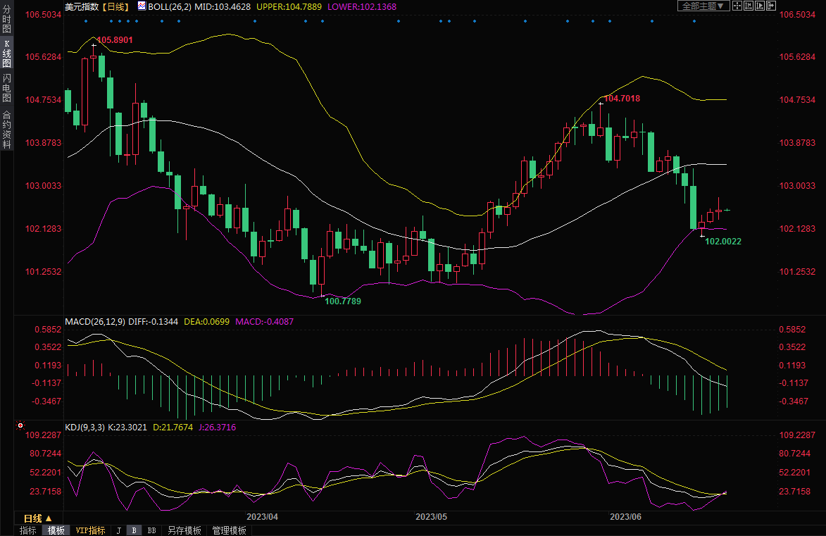The width and height of the screenshot is (826, 536).
Task: Toggle the B template button
Action: [x=134, y=530]
